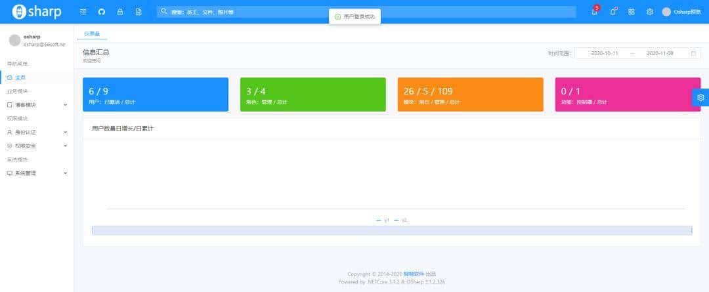Click the 用户数量日增长/日累计 chart title
The image size is (709, 292).
point(123,129)
